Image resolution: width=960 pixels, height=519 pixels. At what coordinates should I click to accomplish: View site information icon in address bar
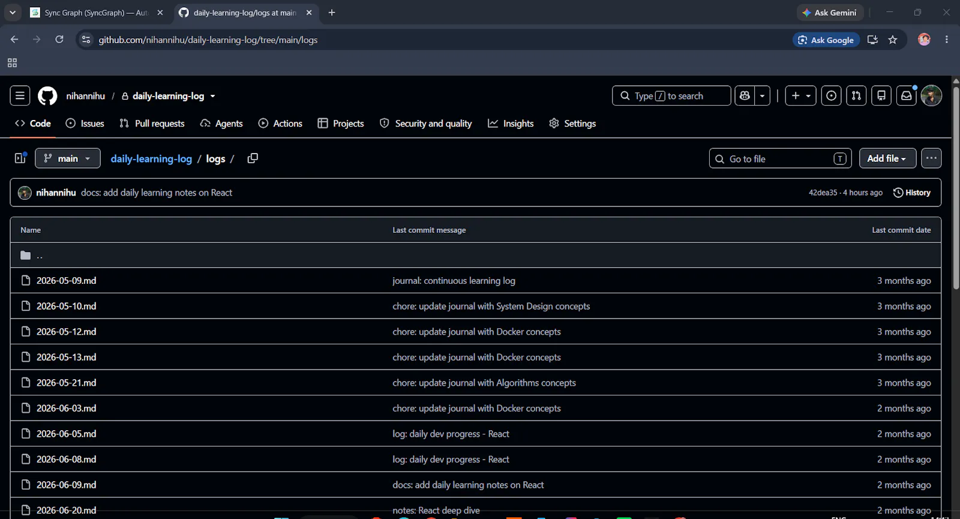(86, 40)
